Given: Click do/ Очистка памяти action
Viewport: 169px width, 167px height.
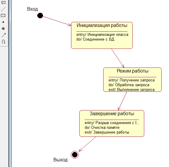Looking at the screenshot, I should pyautogui.click(x=102, y=128).
